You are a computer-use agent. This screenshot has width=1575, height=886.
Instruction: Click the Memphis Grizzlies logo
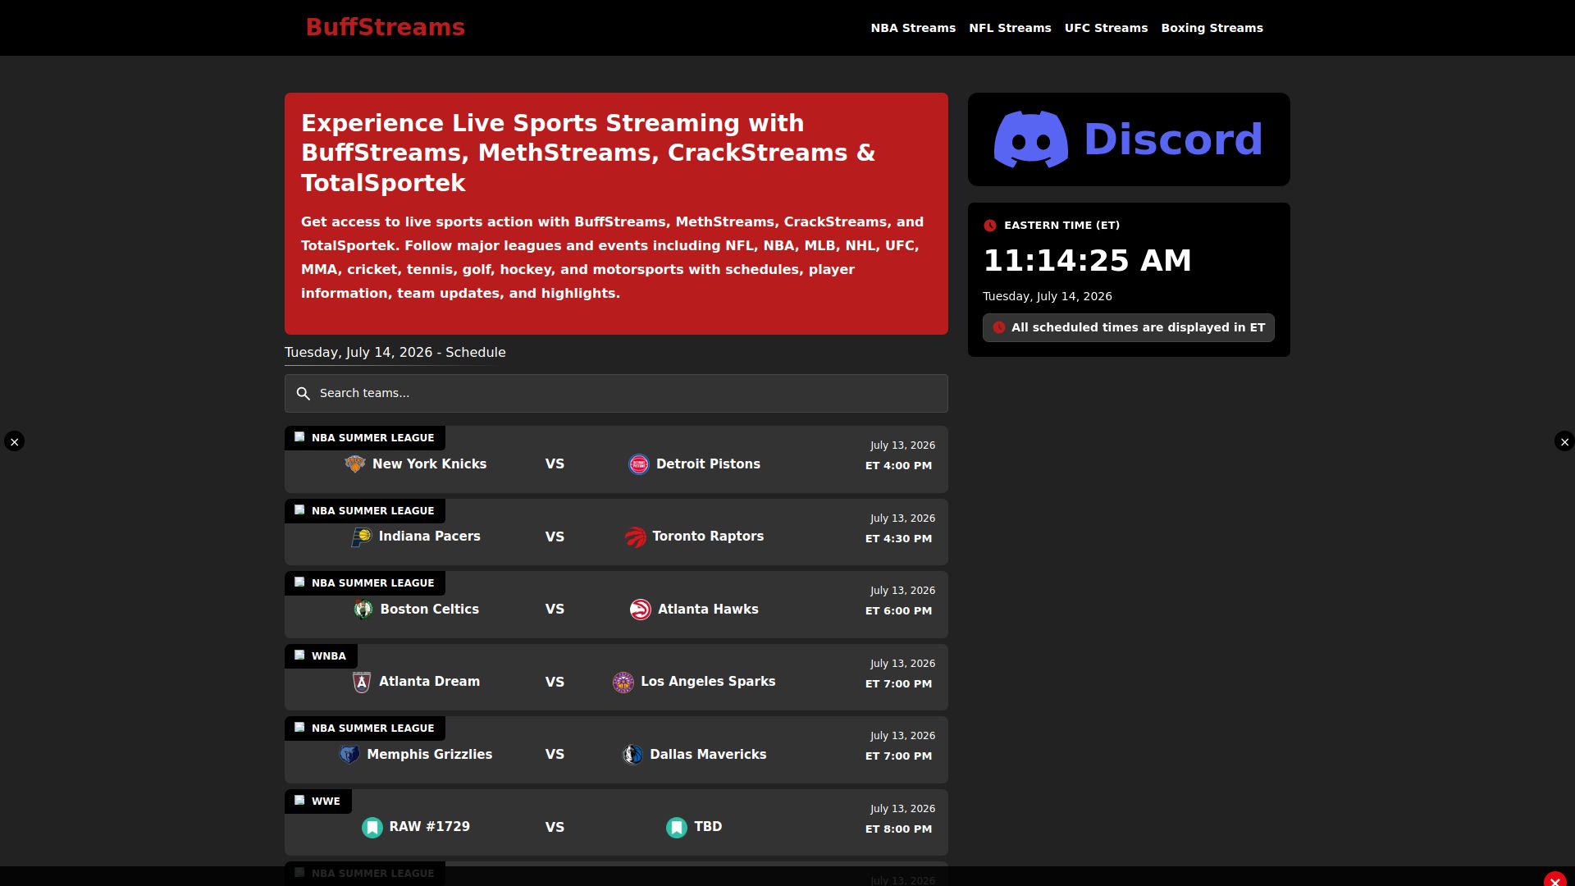click(349, 755)
